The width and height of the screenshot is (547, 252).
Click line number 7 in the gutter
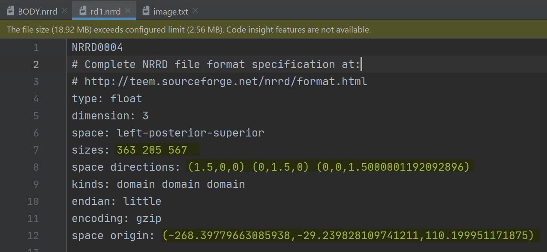[x=36, y=150]
